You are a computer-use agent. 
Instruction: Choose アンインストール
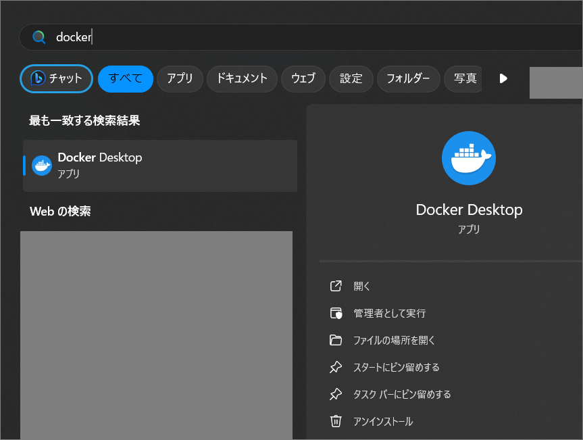point(383,421)
